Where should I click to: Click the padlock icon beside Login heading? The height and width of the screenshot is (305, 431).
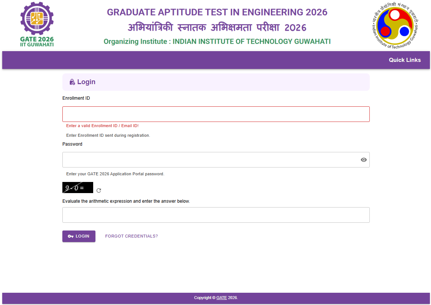pyautogui.click(x=72, y=82)
